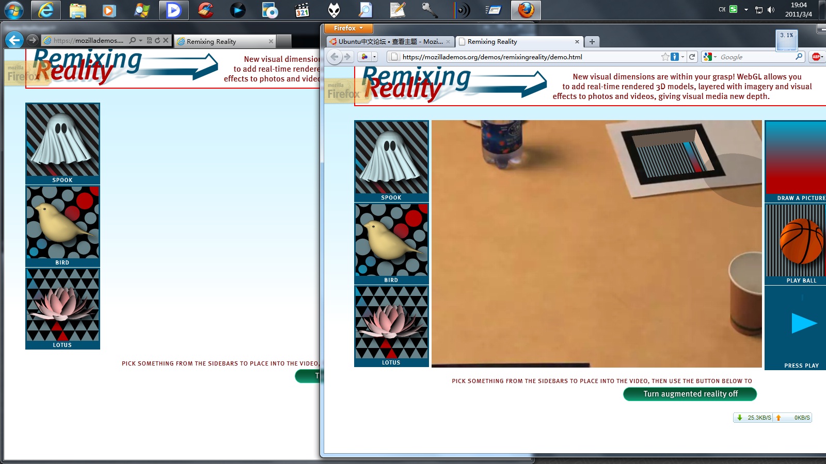
Task: Select the Remixing Reality tab in Firefox
Action: [519, 42]
